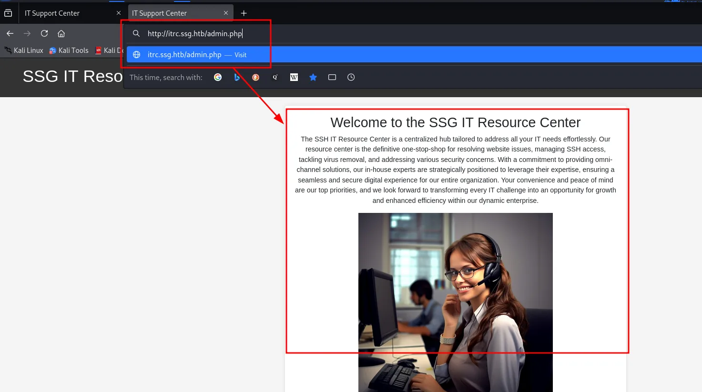Close the first IT Support Center tab

119,13
